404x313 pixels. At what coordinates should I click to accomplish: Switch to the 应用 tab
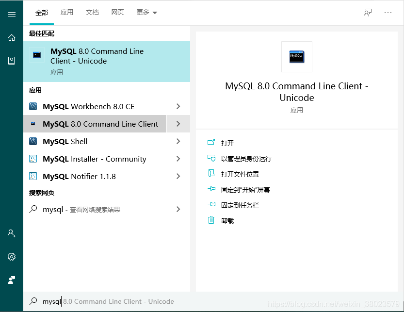pos(67,13)
